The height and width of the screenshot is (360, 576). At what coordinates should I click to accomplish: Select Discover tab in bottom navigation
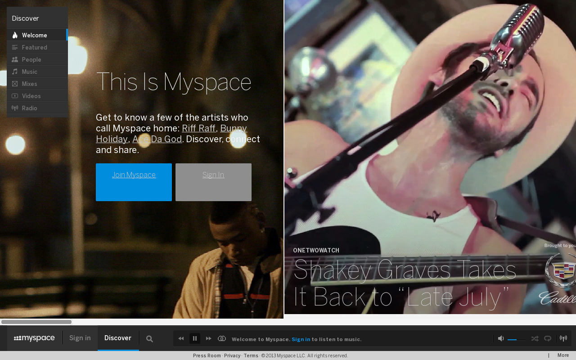118,338
